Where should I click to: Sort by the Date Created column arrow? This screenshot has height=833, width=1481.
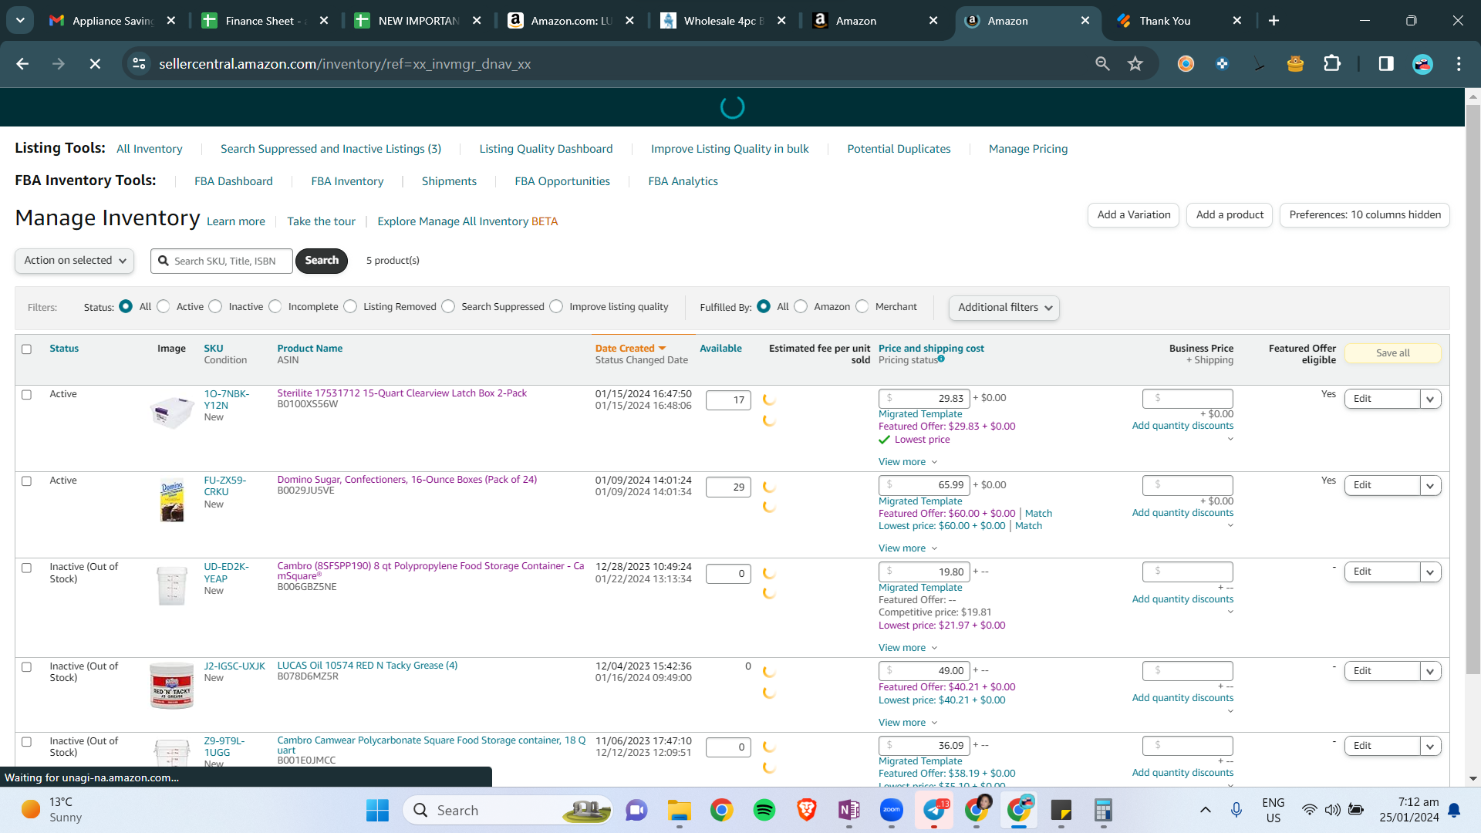pos(662,349)
